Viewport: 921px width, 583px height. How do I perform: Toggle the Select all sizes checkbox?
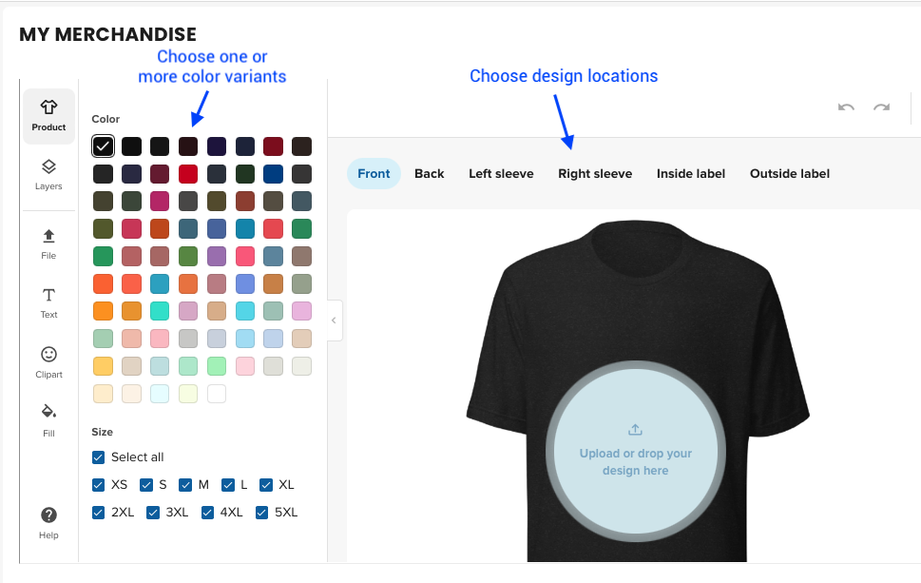pos(99,457)
